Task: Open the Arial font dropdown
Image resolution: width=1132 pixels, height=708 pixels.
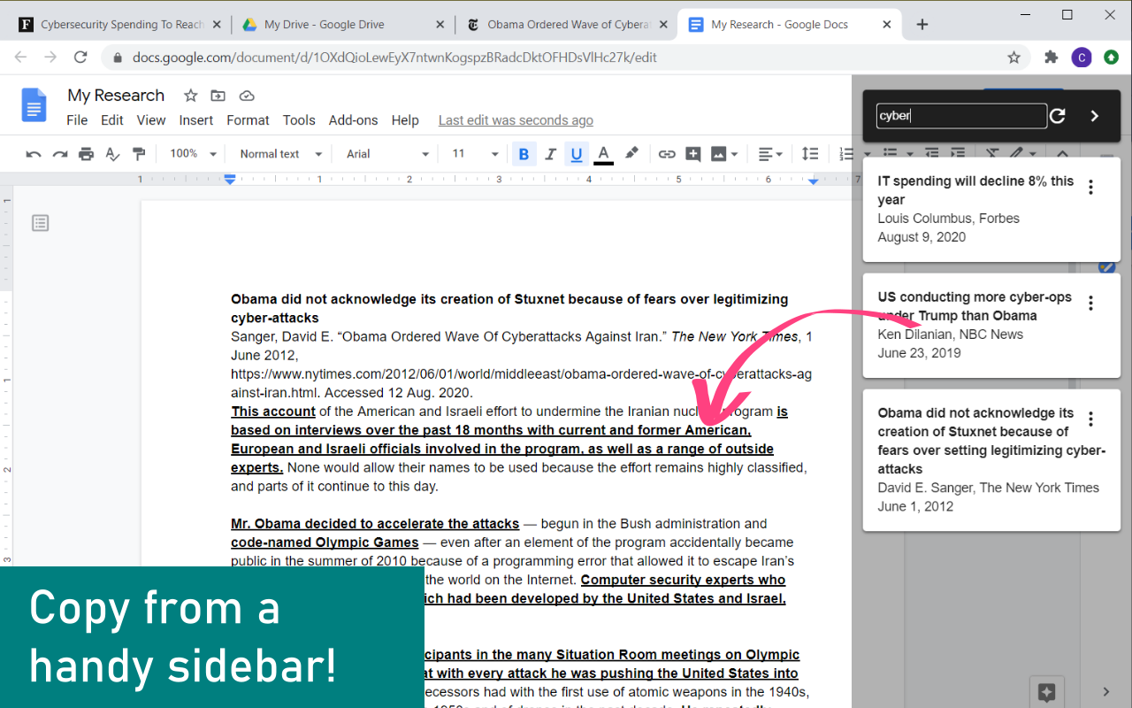Action: tap(387, 154)
